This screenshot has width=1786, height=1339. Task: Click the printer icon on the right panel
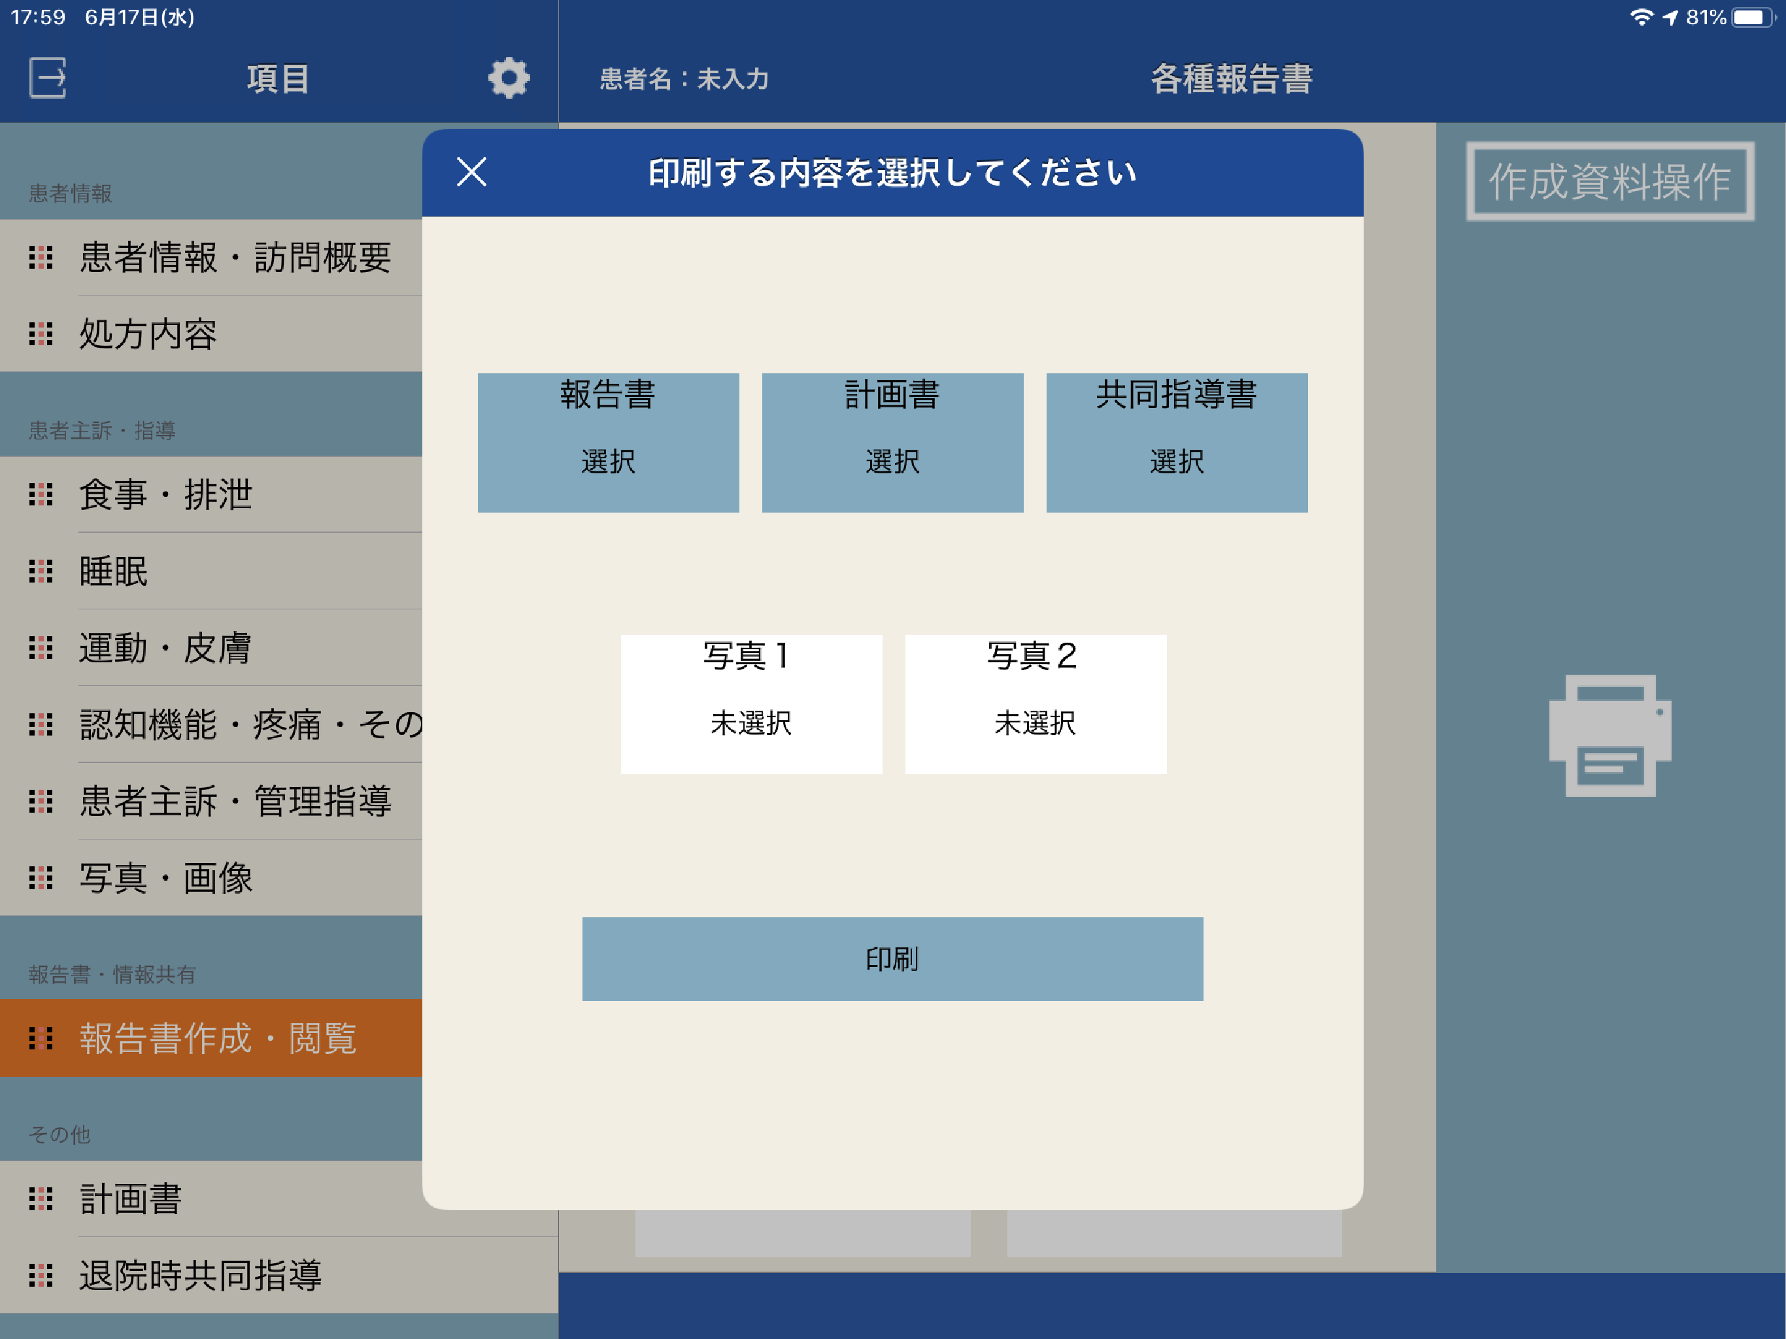click(x=1610, y=735)
